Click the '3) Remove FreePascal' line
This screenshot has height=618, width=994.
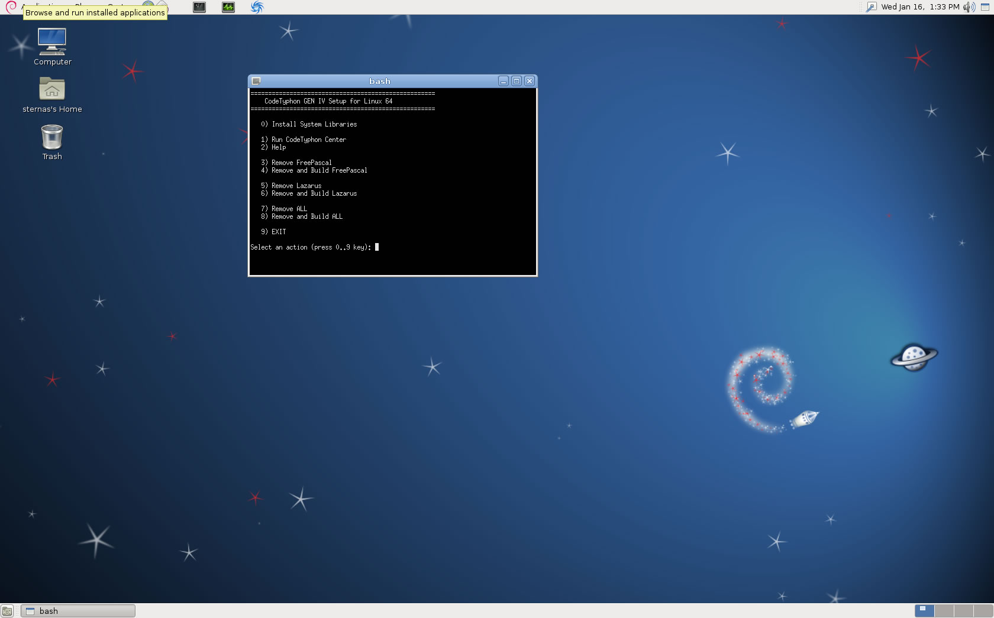(x=296, y=163)
